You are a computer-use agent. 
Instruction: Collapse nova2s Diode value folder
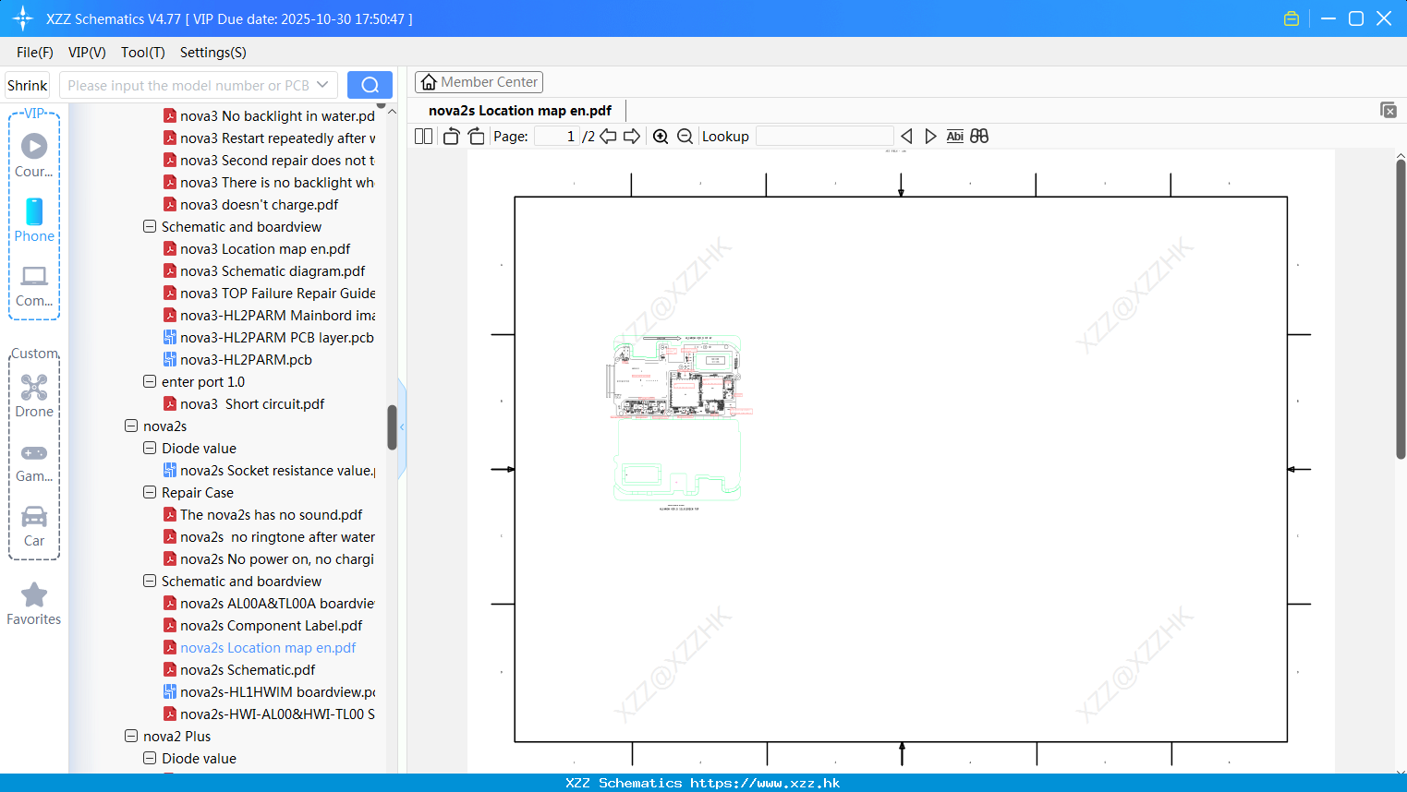coord(150,449)
